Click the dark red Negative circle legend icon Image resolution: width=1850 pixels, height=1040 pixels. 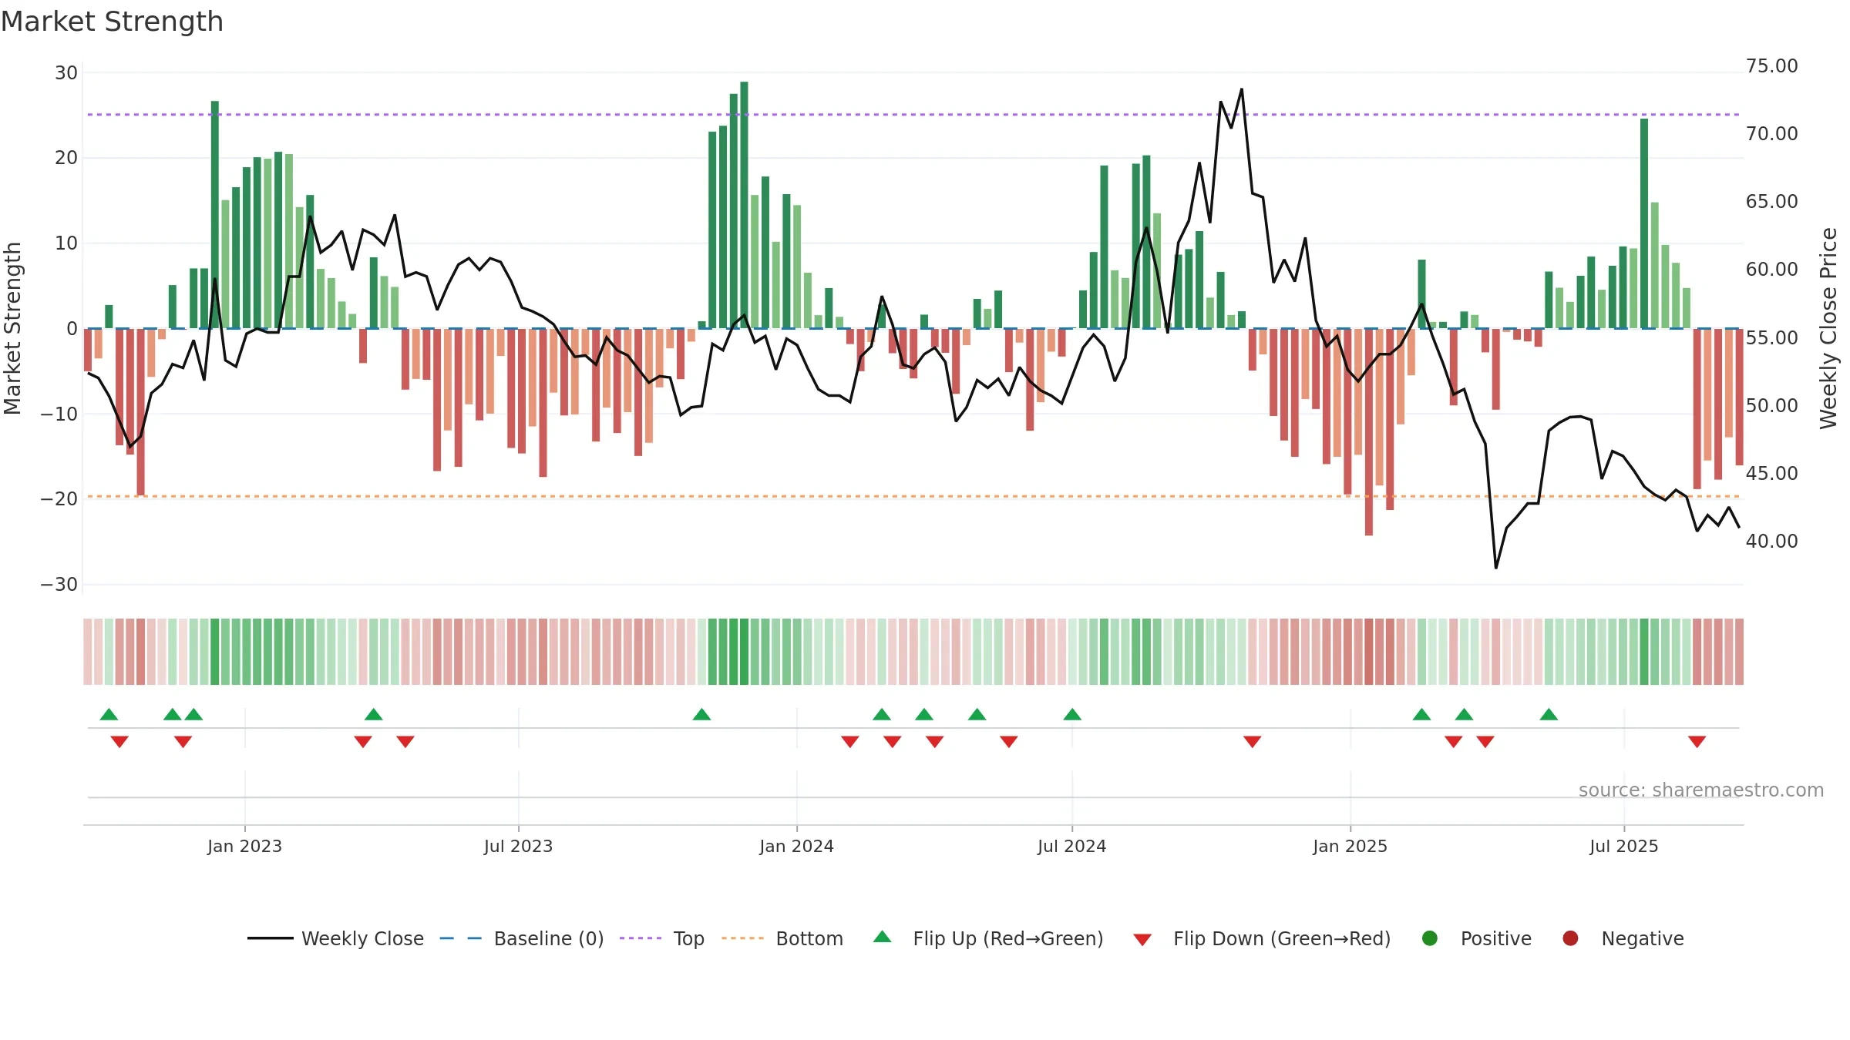[x=1570, y=938]
